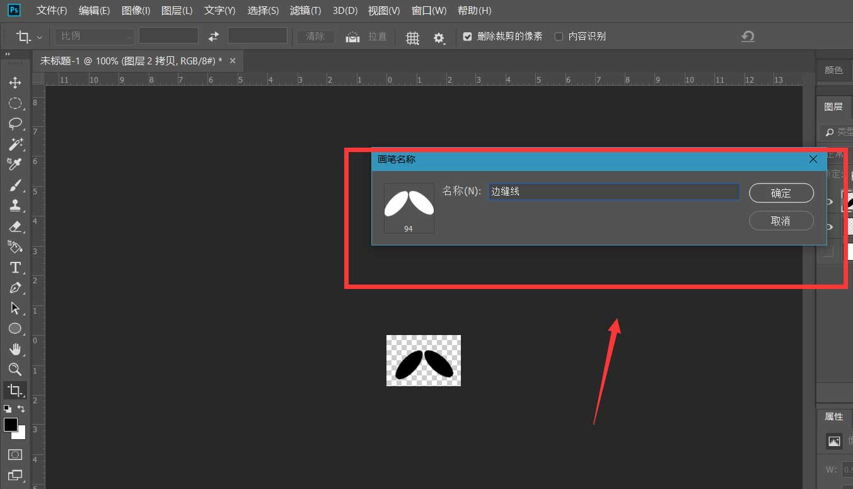Select the Eraser tool
Screen dimensions: 853x489
[15, 226]
